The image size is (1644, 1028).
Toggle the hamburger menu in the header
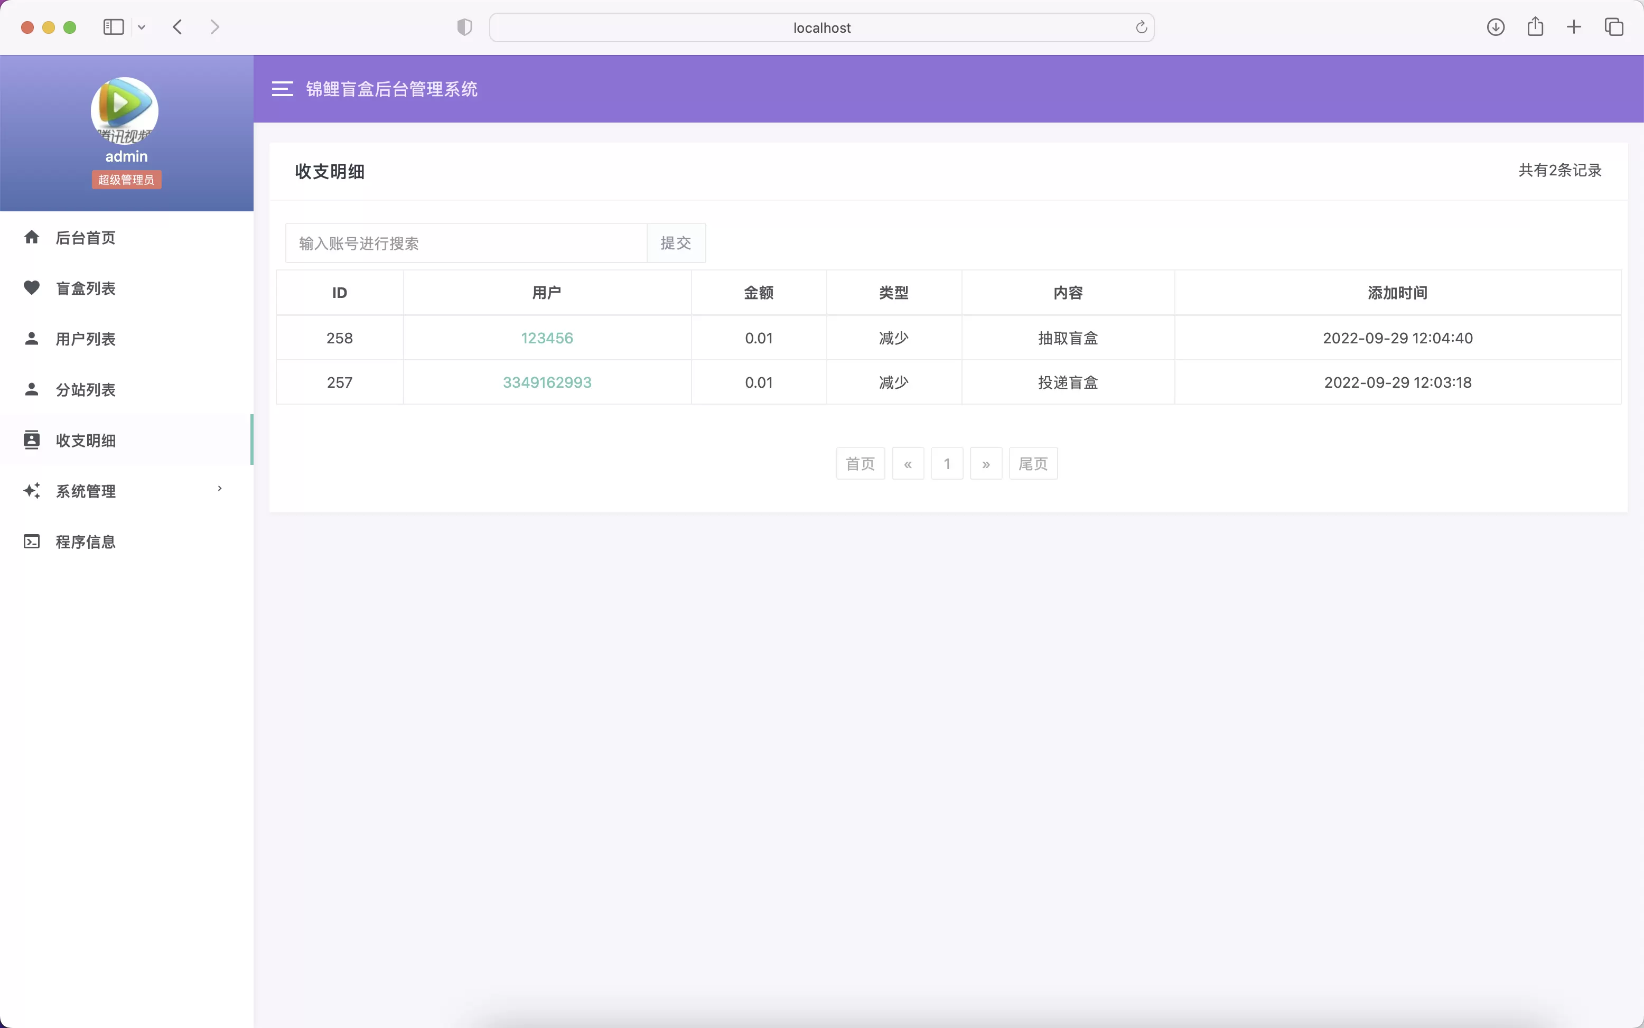coord(282,88)
